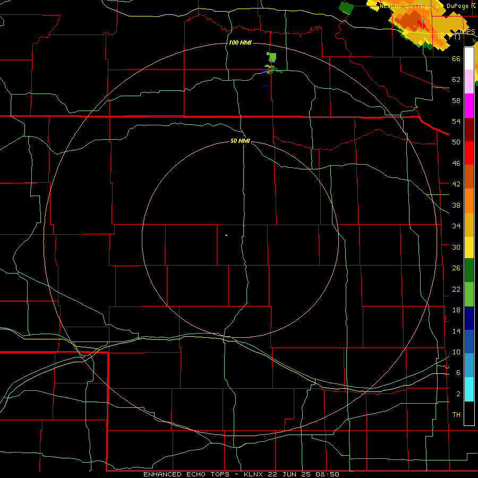
Task: Select the gold legend swatch
Action: pyautogui.click(x=469, y=225)
